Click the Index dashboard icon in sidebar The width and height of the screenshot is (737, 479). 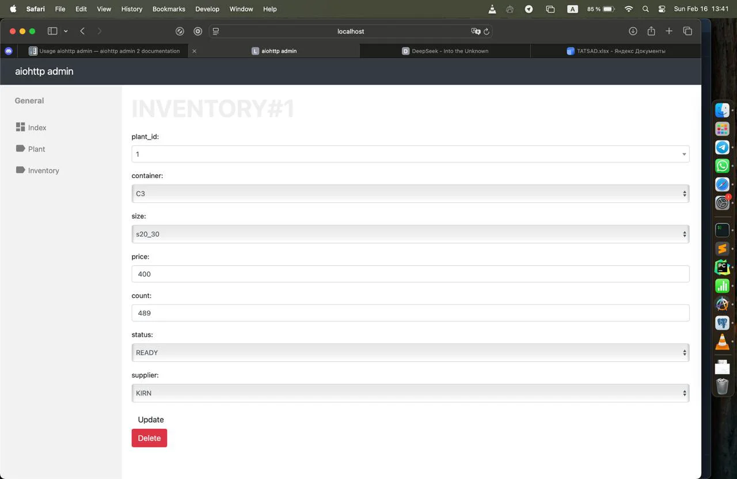(21, 127)
